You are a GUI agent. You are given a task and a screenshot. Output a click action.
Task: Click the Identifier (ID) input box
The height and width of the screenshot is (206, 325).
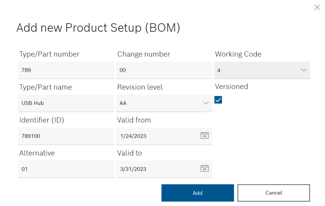click(x=66, y=136)
